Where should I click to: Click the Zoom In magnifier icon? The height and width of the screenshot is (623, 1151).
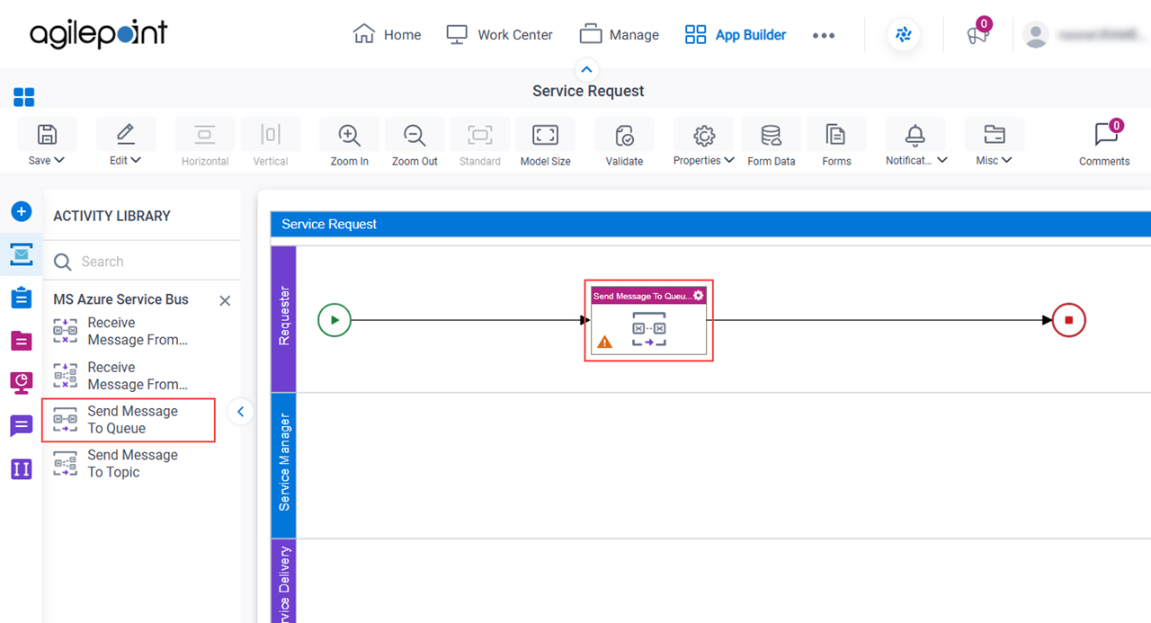(349, 135)
